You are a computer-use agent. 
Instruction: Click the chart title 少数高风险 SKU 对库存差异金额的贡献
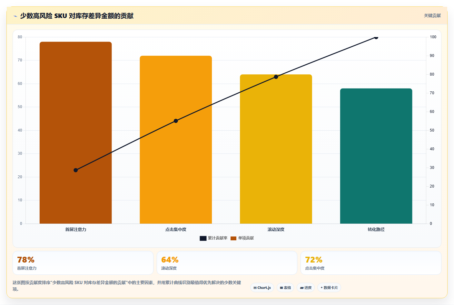pos(77,16)
